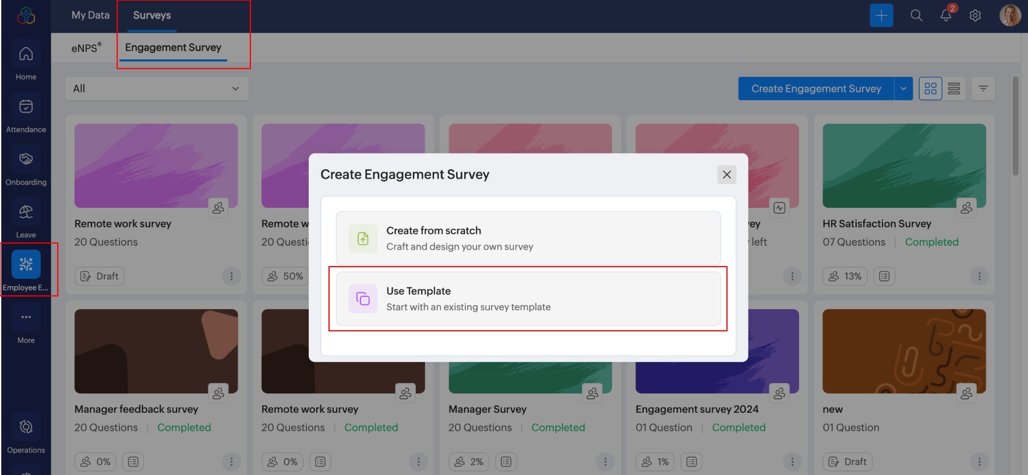
Task: Open settings gear in top bar
Action: pyautogui.click(x=975, y=16)
